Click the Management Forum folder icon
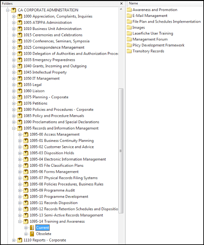Screen dimensions: 204x245 pos(129,39)
